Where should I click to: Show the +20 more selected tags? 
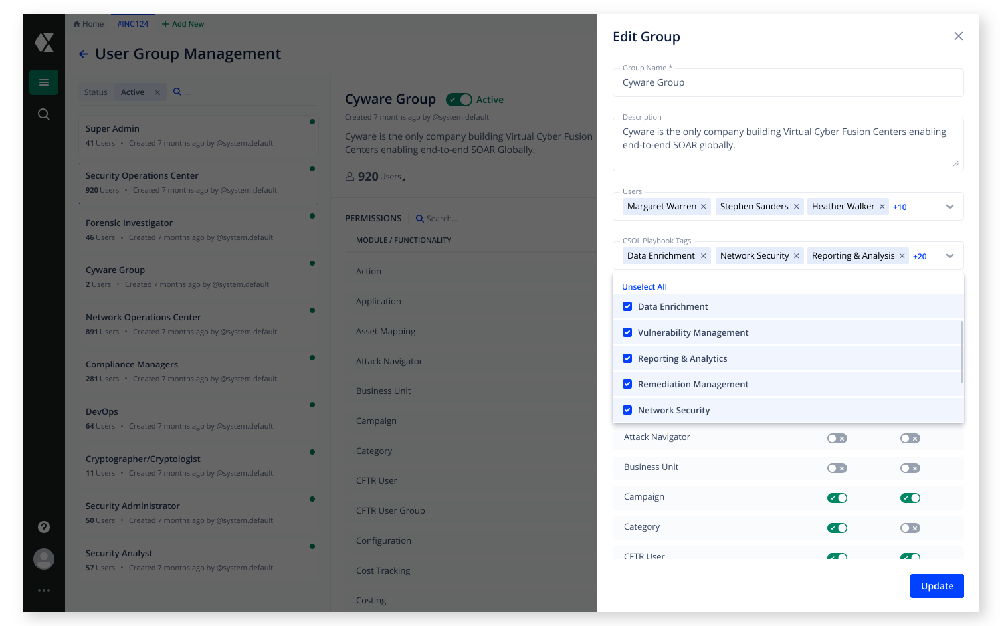(x=920, y=257)
